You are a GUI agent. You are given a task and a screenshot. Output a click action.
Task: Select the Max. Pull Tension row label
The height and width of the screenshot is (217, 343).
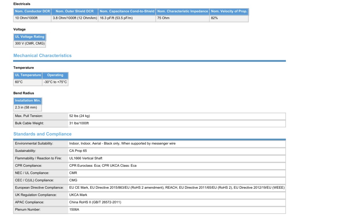tap(29, 116)
